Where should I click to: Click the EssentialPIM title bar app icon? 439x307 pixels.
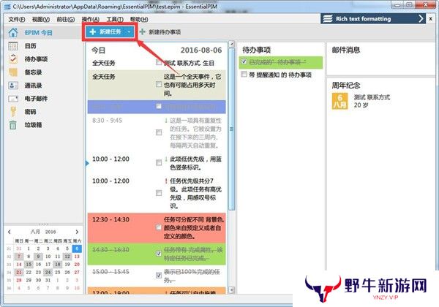(x=7, y=6)
